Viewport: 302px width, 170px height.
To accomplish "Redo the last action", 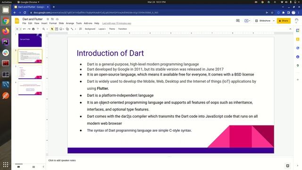I will tap(29, 29).
